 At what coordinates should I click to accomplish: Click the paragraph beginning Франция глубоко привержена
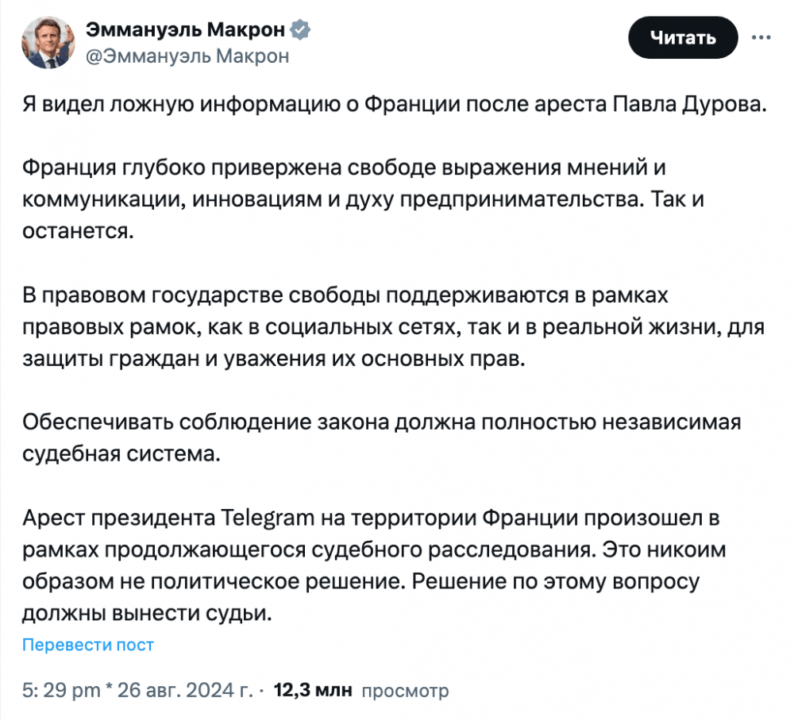[x=363, y=199]
